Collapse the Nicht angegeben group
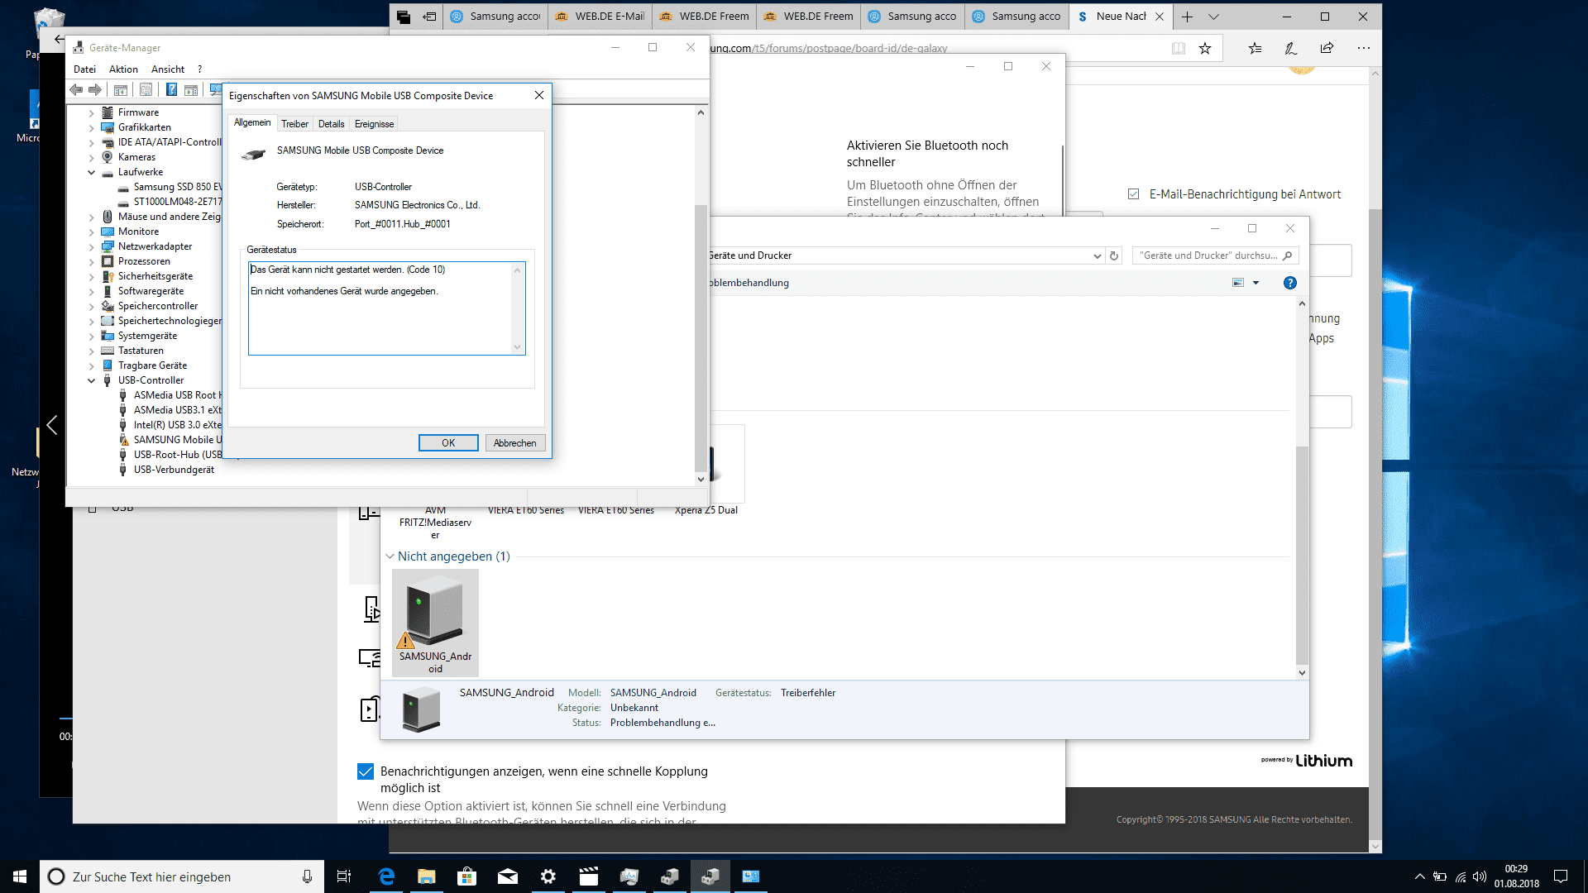 (390, 556)
